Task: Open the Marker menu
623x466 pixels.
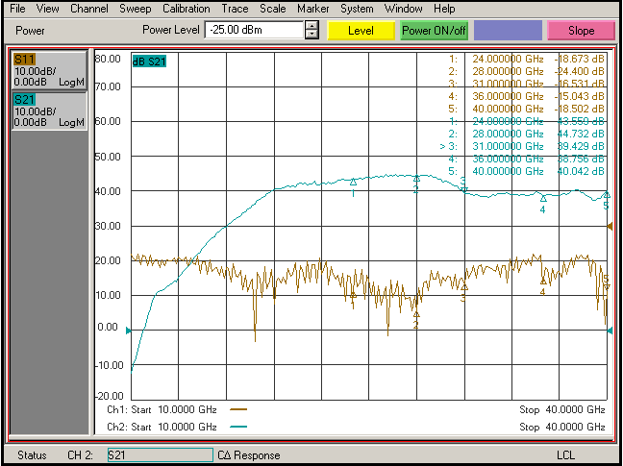Action: [x=312, y=9]
